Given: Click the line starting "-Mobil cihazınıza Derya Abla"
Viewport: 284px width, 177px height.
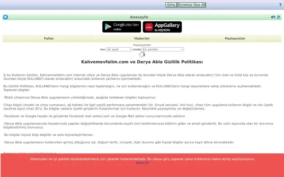Looking at the screenshot, I should point(80,98).
